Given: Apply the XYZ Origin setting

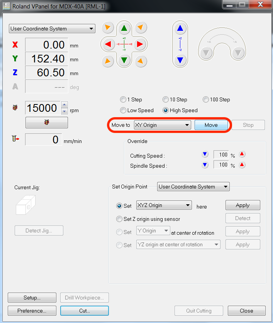Looking at the screenshot, I should (x=243, y=205).
